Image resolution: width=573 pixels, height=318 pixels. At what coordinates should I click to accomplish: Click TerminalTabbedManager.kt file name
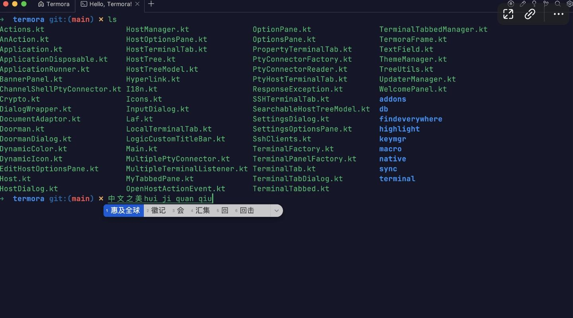tap(433, 29)
